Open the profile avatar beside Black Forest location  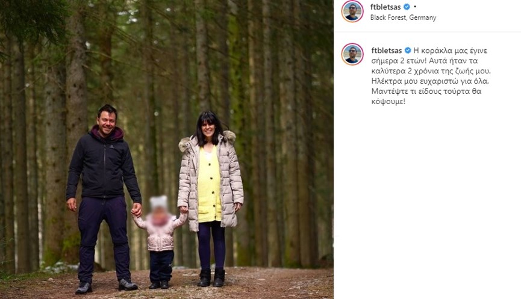352,11
